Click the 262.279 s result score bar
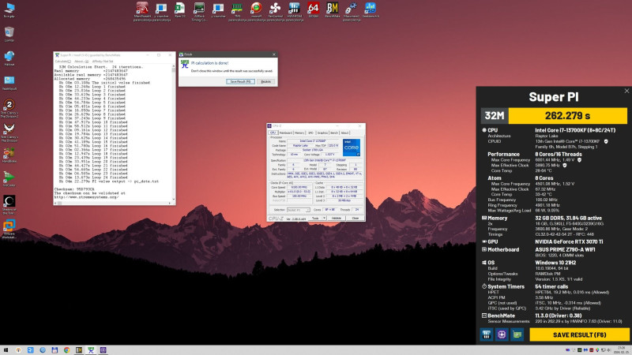The image size is (632, 355). [x=567, y=116]
